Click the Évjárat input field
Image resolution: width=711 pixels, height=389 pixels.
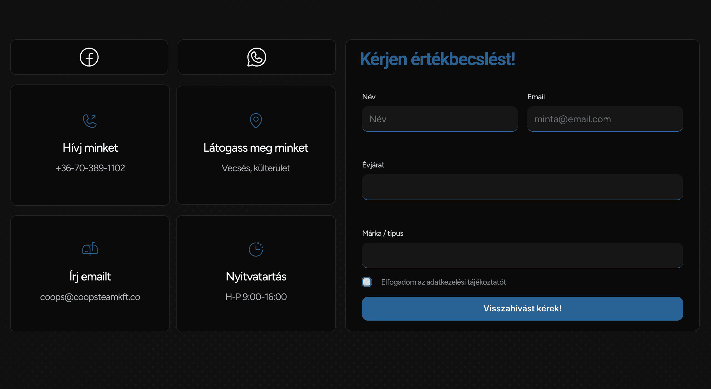[x=522, y=187]
